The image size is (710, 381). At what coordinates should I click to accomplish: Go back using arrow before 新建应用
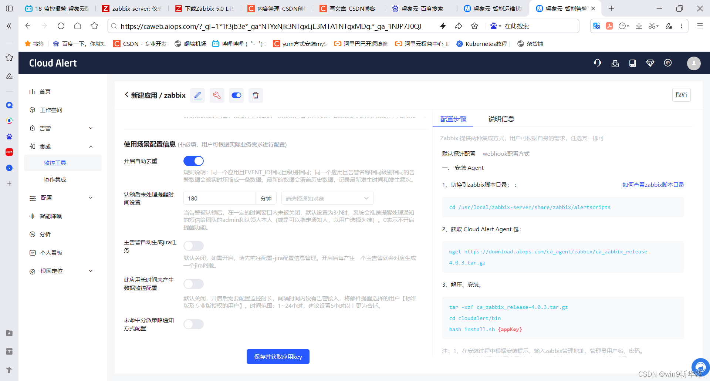click(126, 95)
